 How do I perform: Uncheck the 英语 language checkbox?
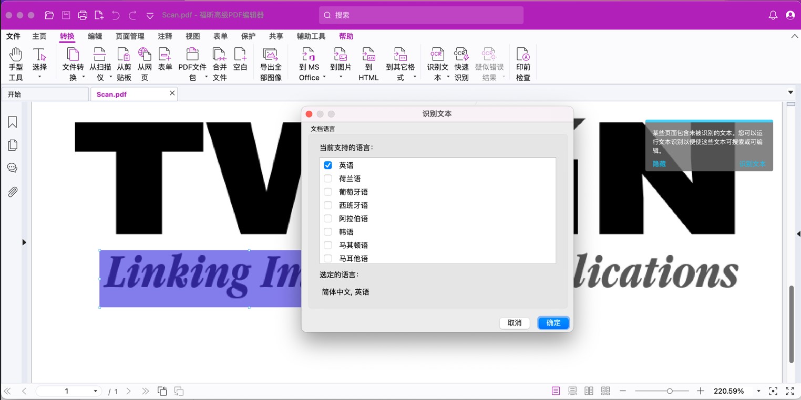[x=328, y=165]
